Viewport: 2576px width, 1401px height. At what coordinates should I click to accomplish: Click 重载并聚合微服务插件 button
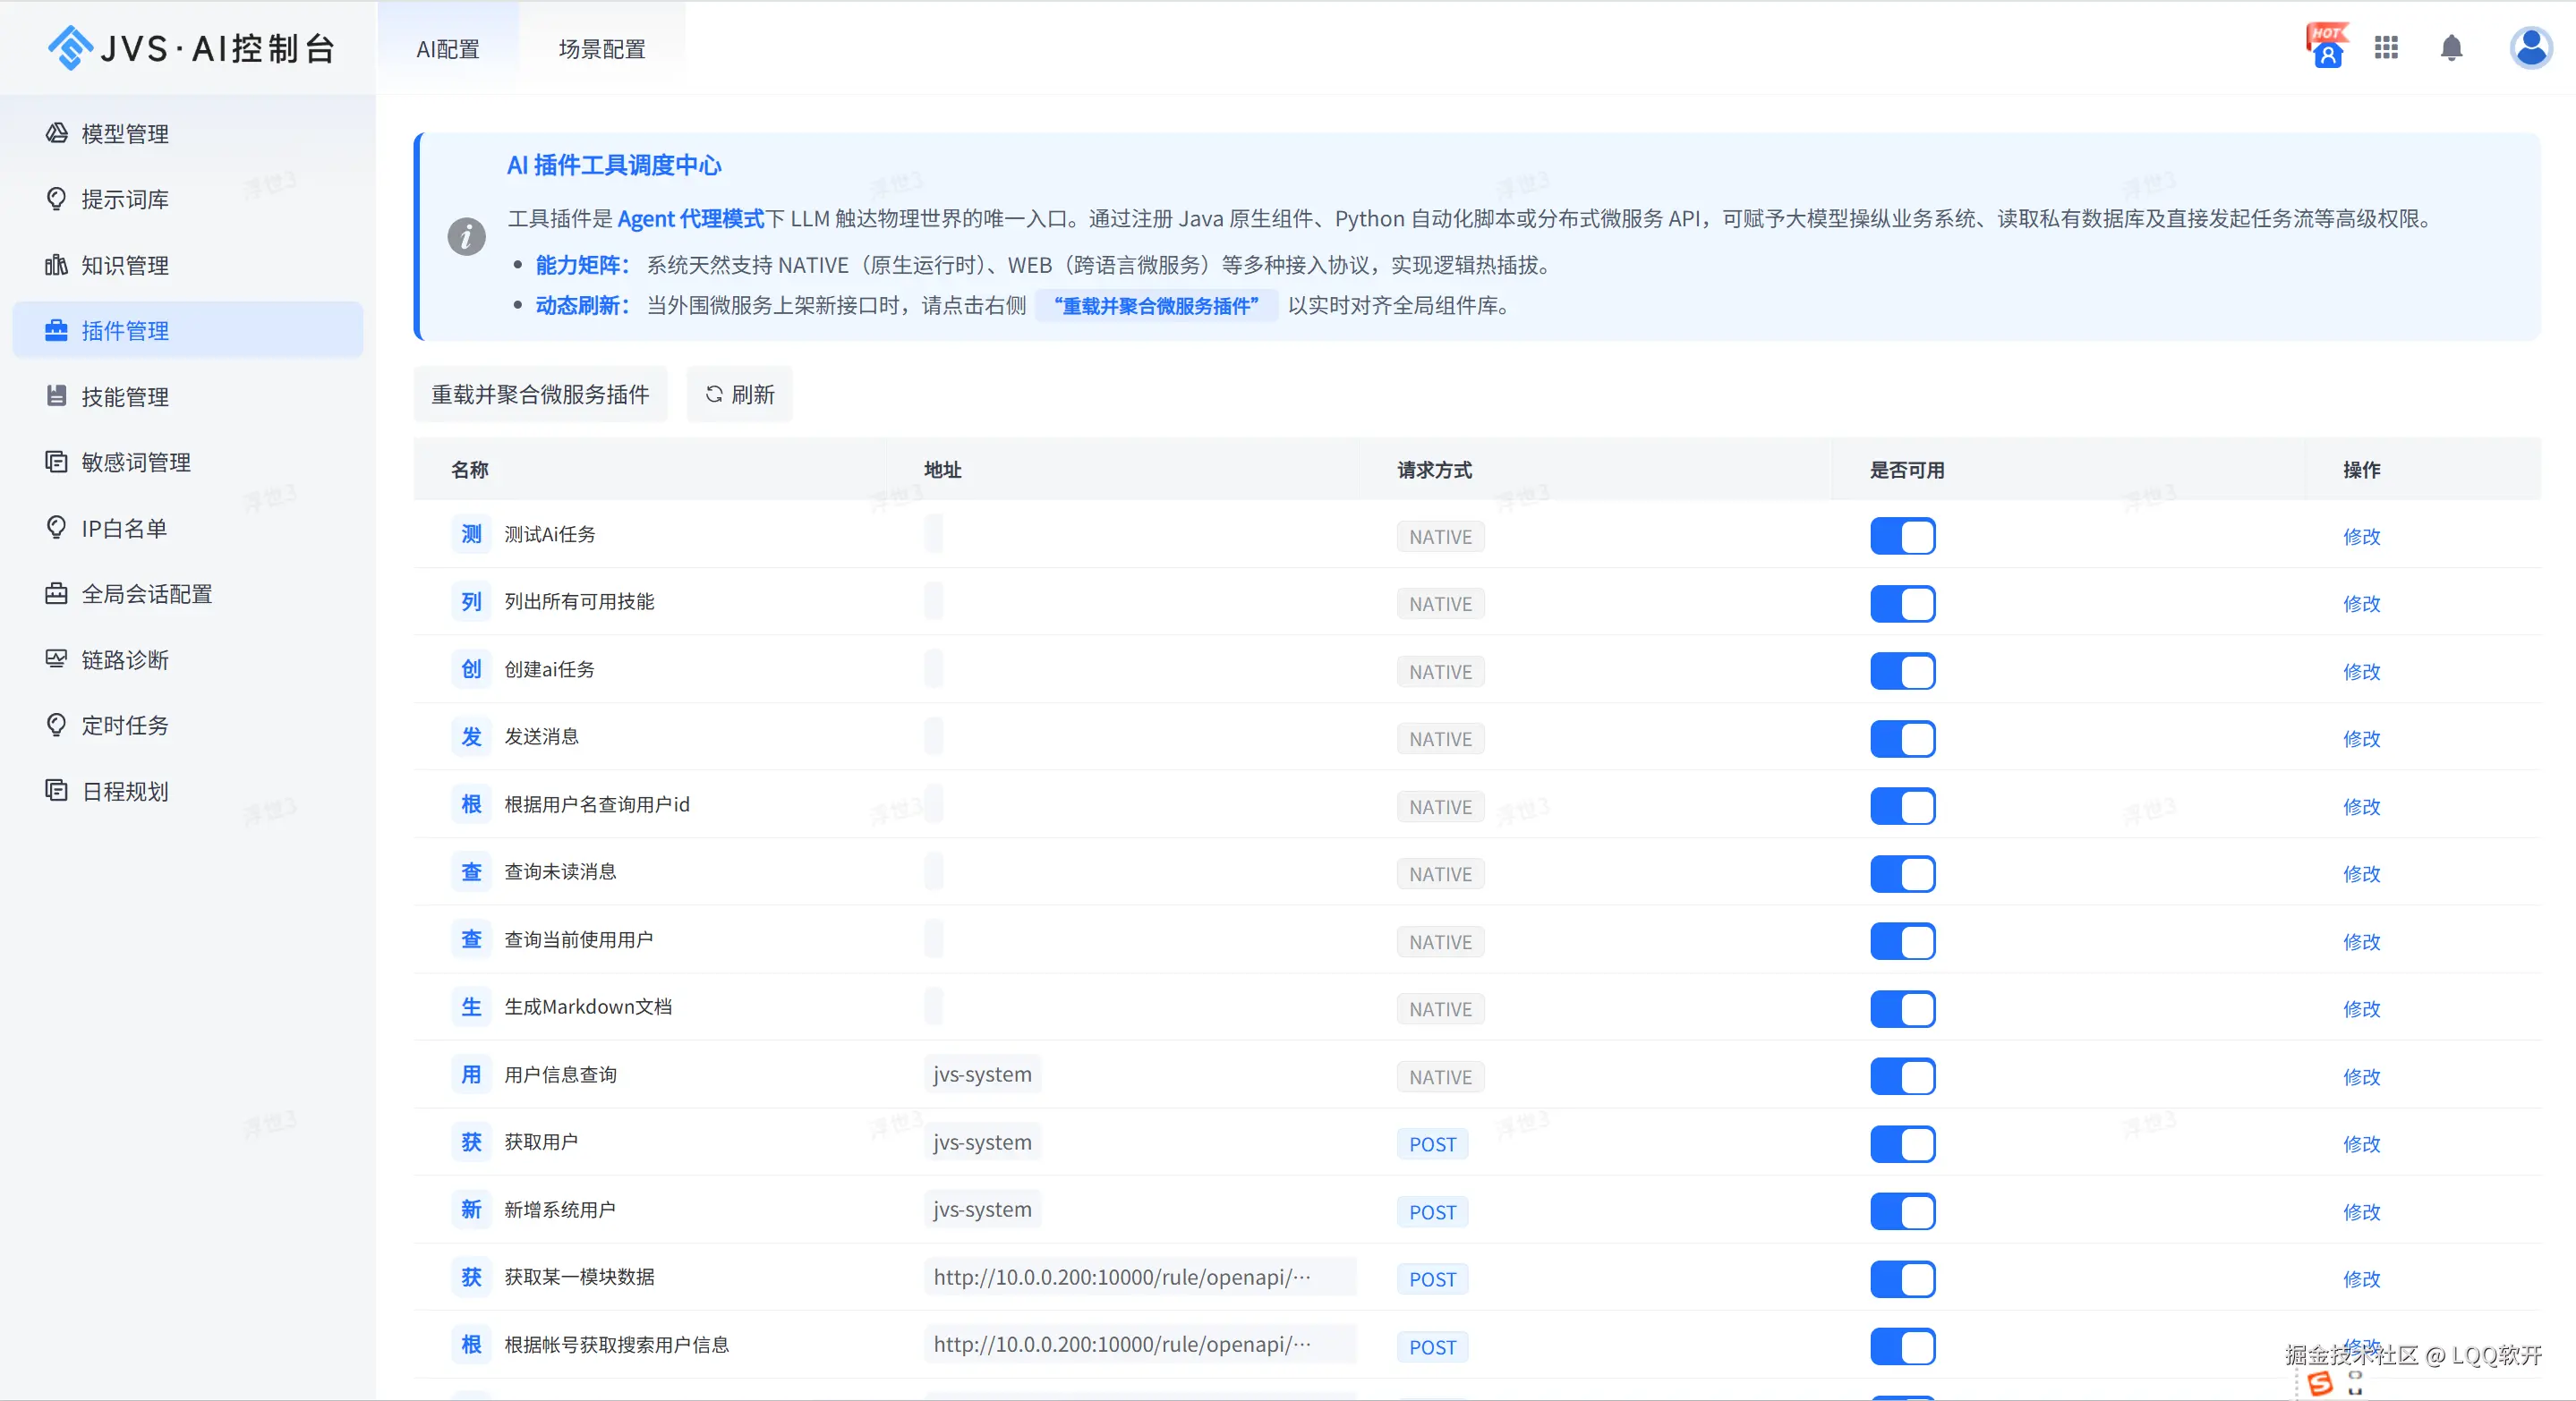tap(540, 395)
